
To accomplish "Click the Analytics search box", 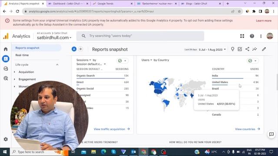I will pos(140,36).
